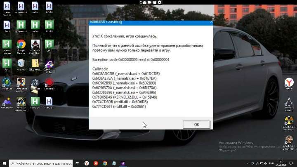297x167 pixels.
Task: Open the MediaGet desktop shortcut
Action: 7,82
